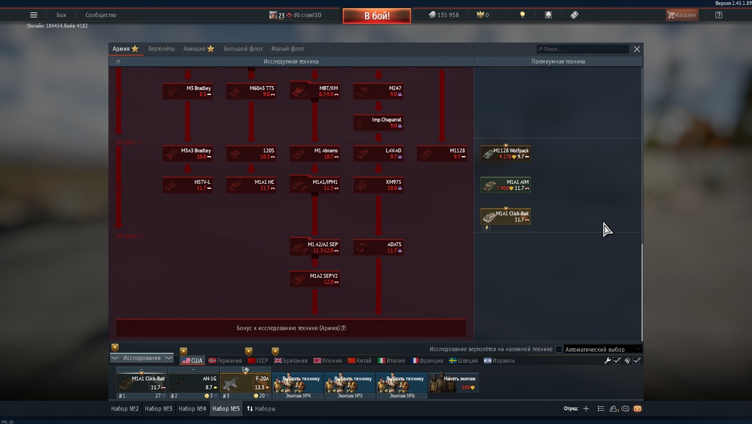Open the Бои menu
752x424 pixels.
click(x=61, y=15)
